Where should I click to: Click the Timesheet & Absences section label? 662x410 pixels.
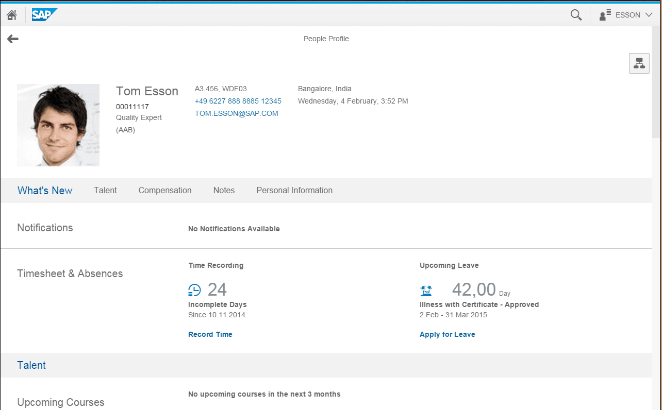coord(70,274)
